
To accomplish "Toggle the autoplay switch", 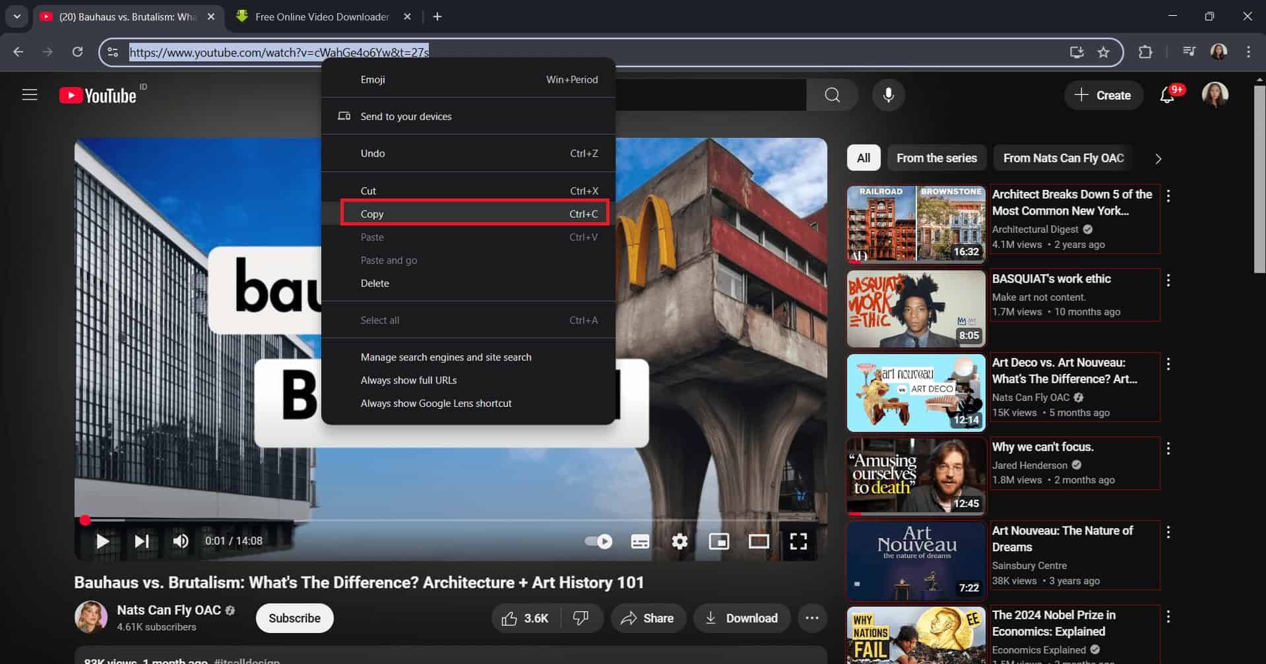I will tap(598, 541).
